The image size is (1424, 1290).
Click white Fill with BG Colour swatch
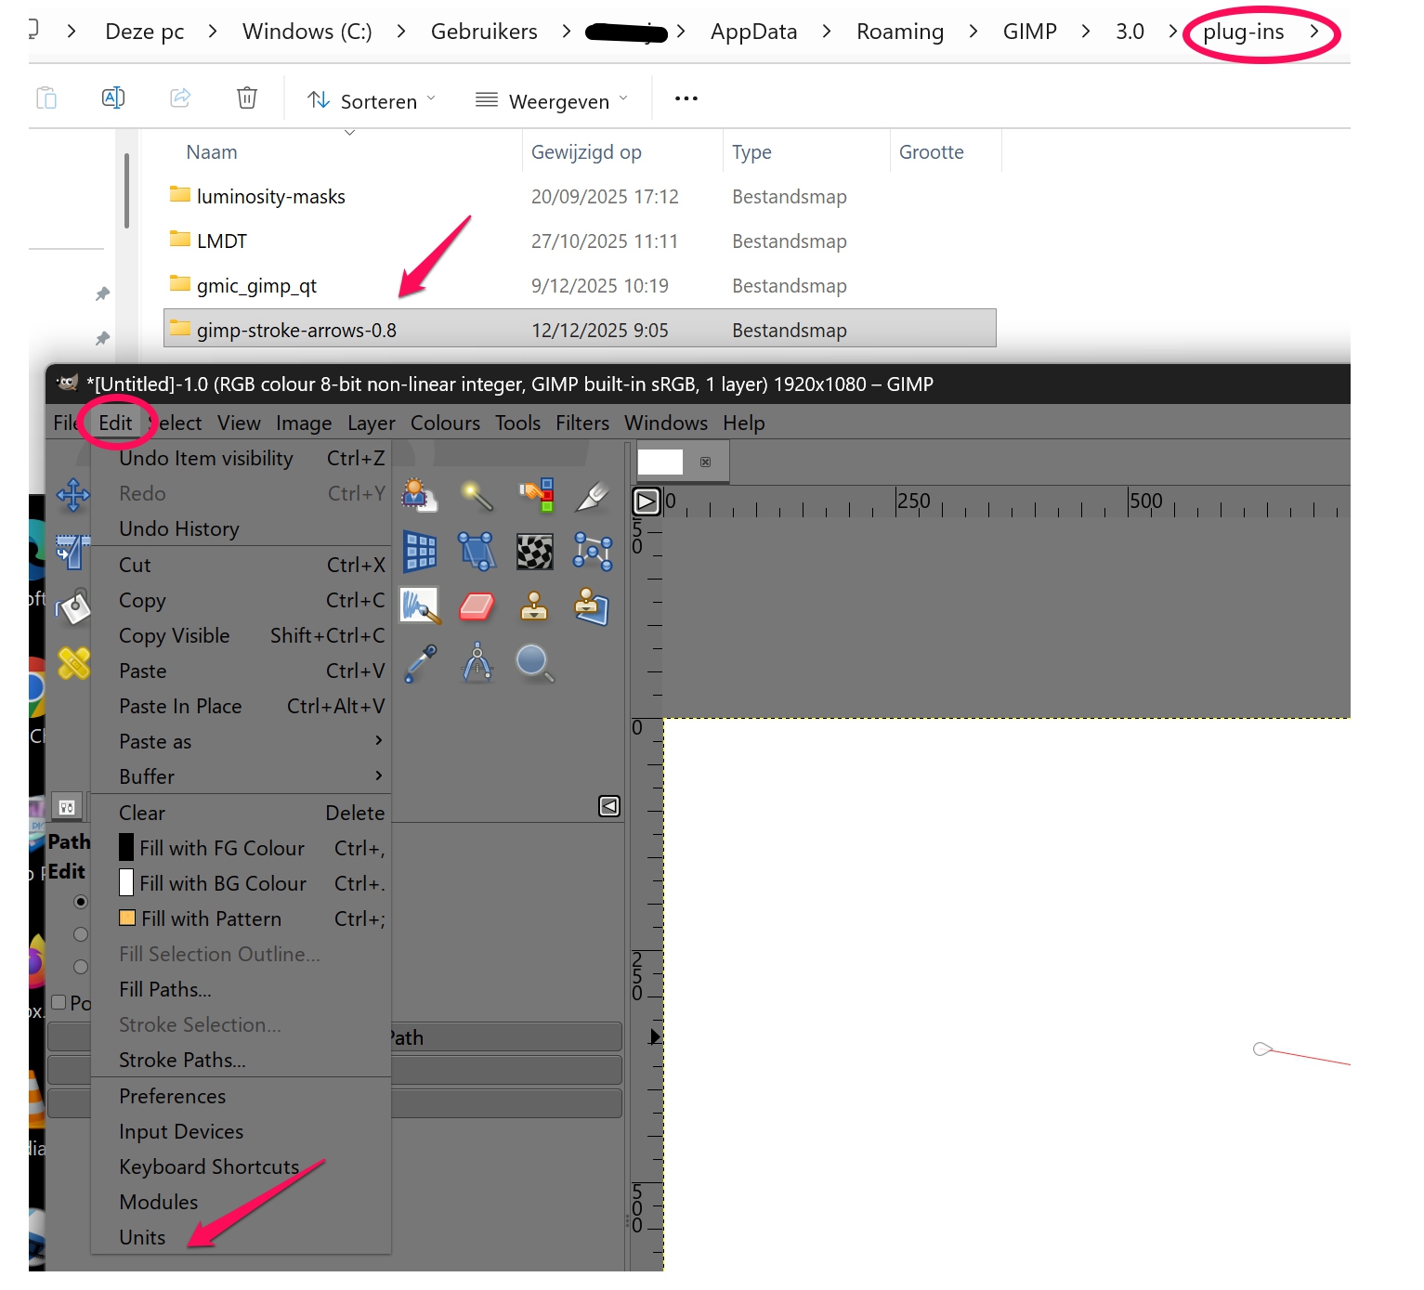coord(126,883)
